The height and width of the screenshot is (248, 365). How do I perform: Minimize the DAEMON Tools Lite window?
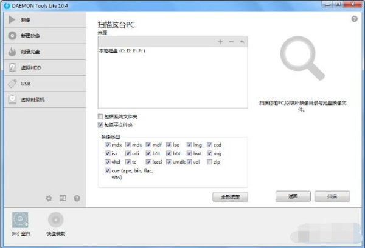pyautogui.click(x=328, y=4)
